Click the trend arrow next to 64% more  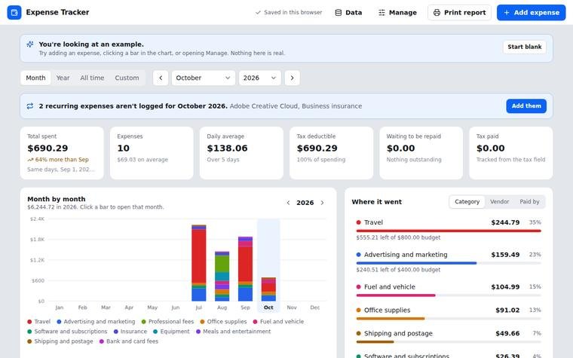[x=30, y=160]
